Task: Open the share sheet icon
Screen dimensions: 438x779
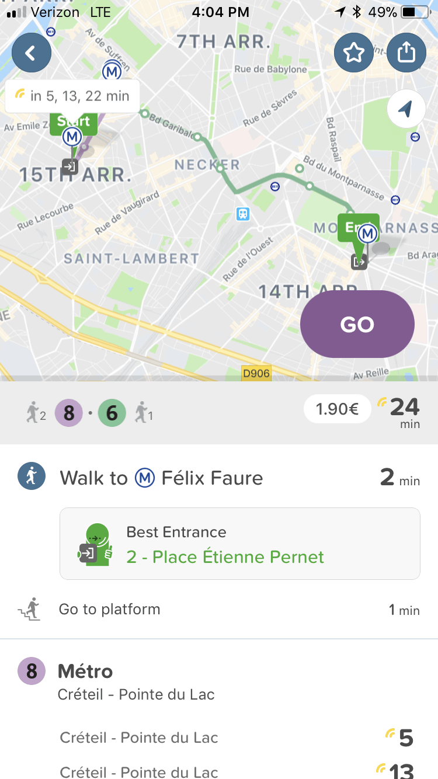Action: tap(406, 53)
